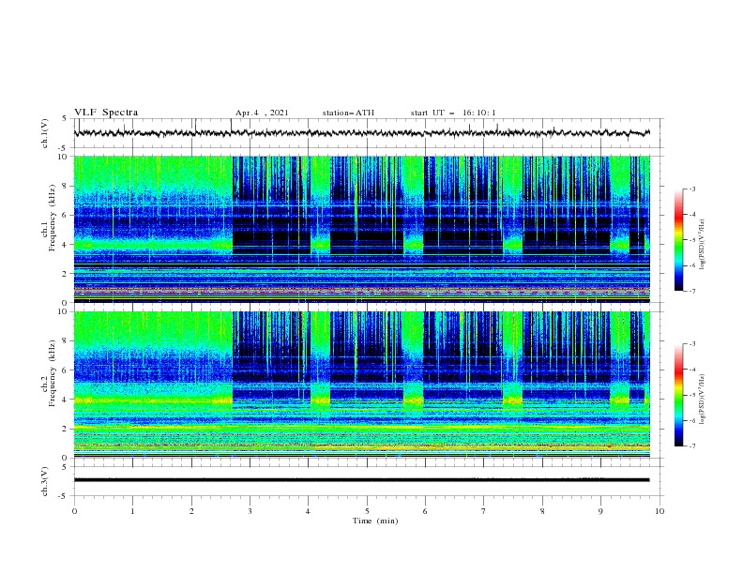Click the "6" tick on the time axis
The image size is (743, 574).
click(x=425, y=511)
